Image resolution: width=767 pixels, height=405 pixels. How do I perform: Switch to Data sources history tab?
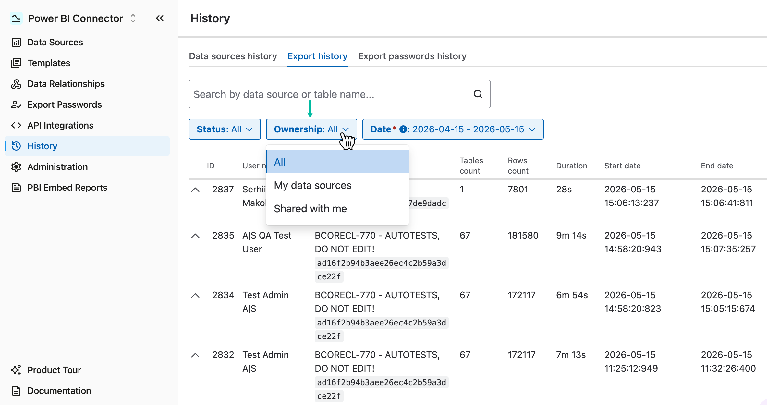click(233, 56)
